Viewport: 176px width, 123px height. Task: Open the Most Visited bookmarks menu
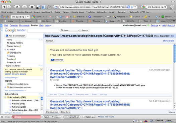pyautogui.click(x=8, y=12)
